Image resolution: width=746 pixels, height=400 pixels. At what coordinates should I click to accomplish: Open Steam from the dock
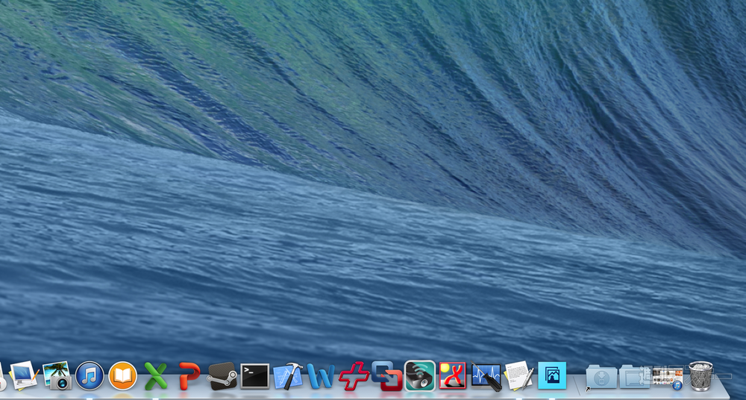coord(222,375)
